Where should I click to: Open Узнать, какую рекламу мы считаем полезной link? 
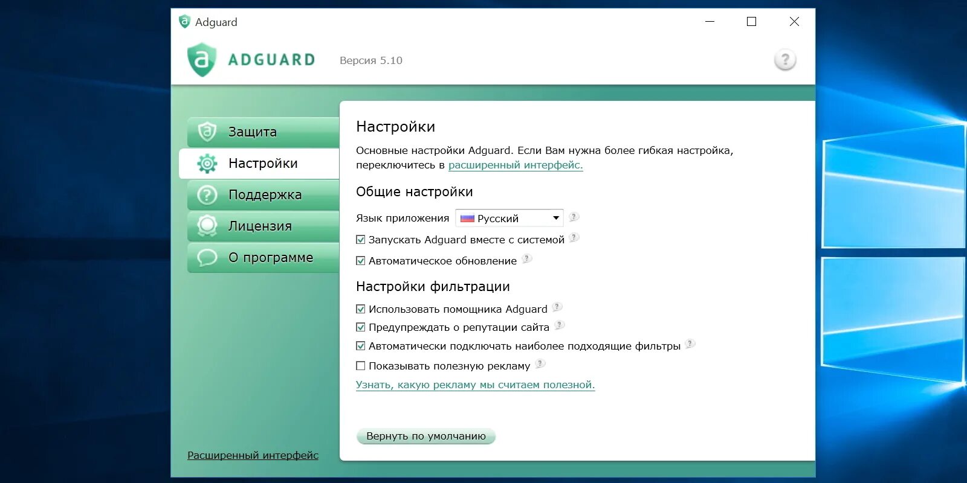point(475,385)
